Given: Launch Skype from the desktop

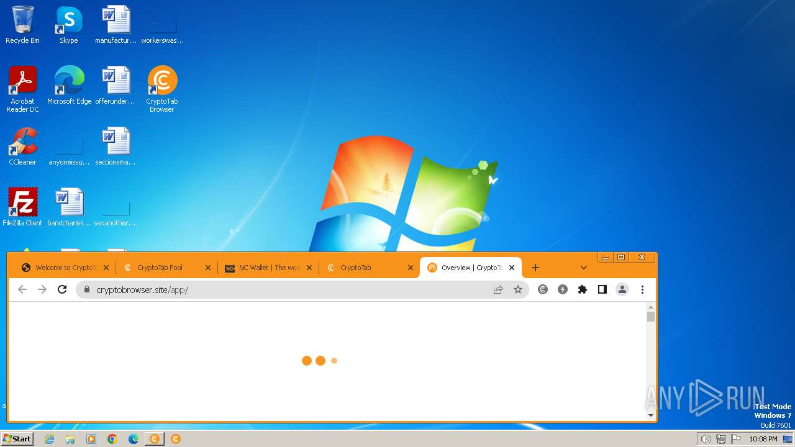Looking at the screenshot, I should point(69,25).
